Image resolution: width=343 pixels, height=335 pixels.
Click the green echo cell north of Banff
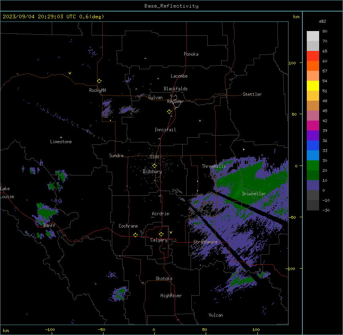point(45,212)
